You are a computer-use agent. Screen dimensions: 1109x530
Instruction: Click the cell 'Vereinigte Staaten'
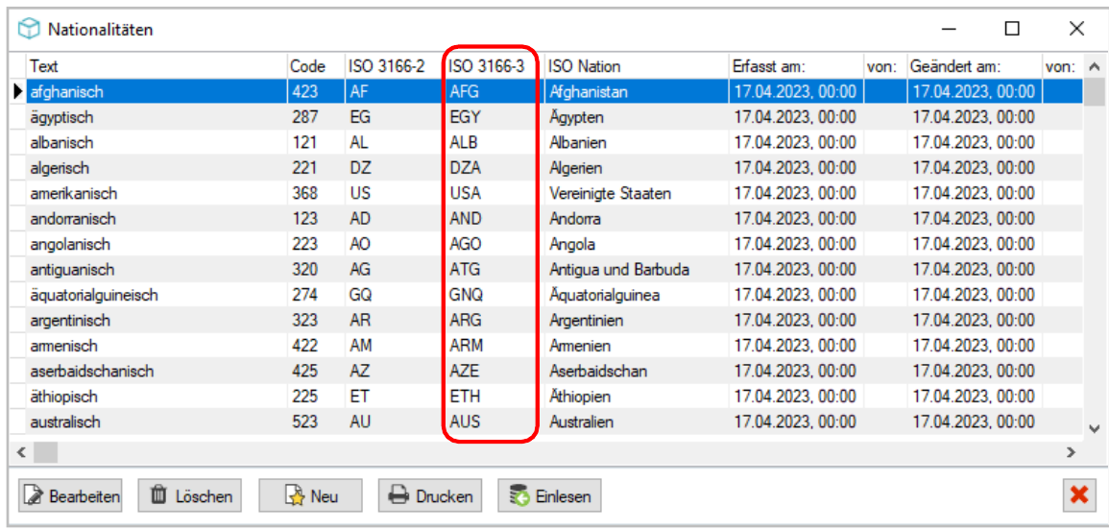click(637, 193)
